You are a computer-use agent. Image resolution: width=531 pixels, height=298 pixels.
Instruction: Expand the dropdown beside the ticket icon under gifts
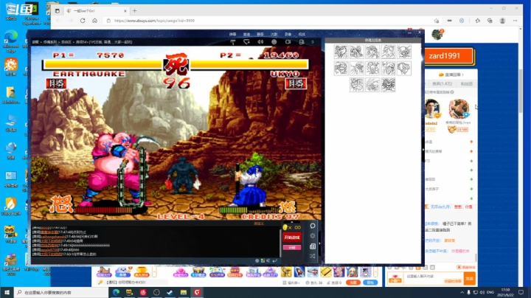pyautogui.click(x=298, y=283)
